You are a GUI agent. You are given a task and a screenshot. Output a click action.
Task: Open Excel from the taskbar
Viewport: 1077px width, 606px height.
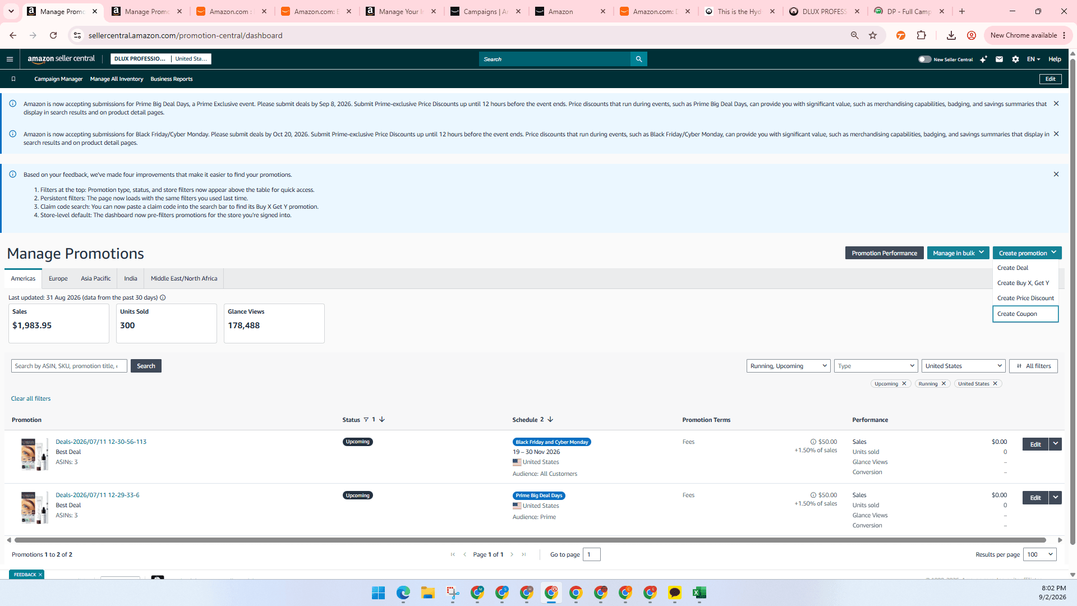[699, 593]
